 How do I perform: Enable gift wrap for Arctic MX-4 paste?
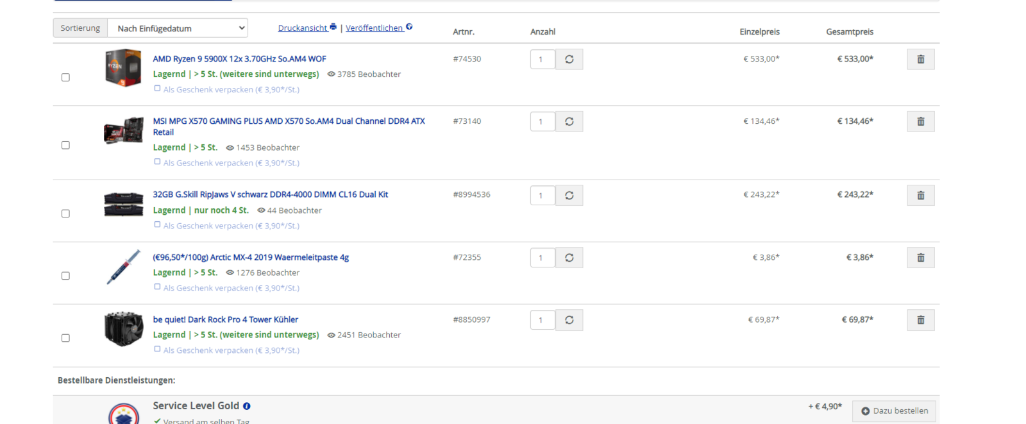(x=157, y=287)
